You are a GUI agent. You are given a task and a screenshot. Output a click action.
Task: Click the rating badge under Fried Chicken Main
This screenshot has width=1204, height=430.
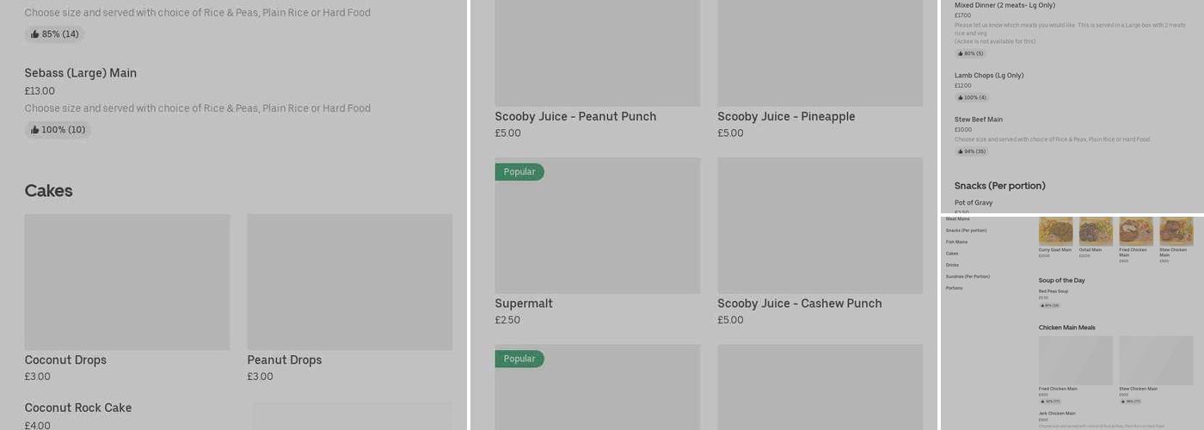pyautogui.click(x=1051, y=401)
